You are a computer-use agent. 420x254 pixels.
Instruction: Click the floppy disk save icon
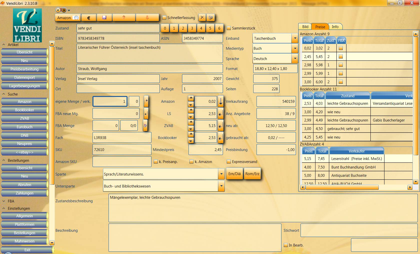[x=104, y=18]
